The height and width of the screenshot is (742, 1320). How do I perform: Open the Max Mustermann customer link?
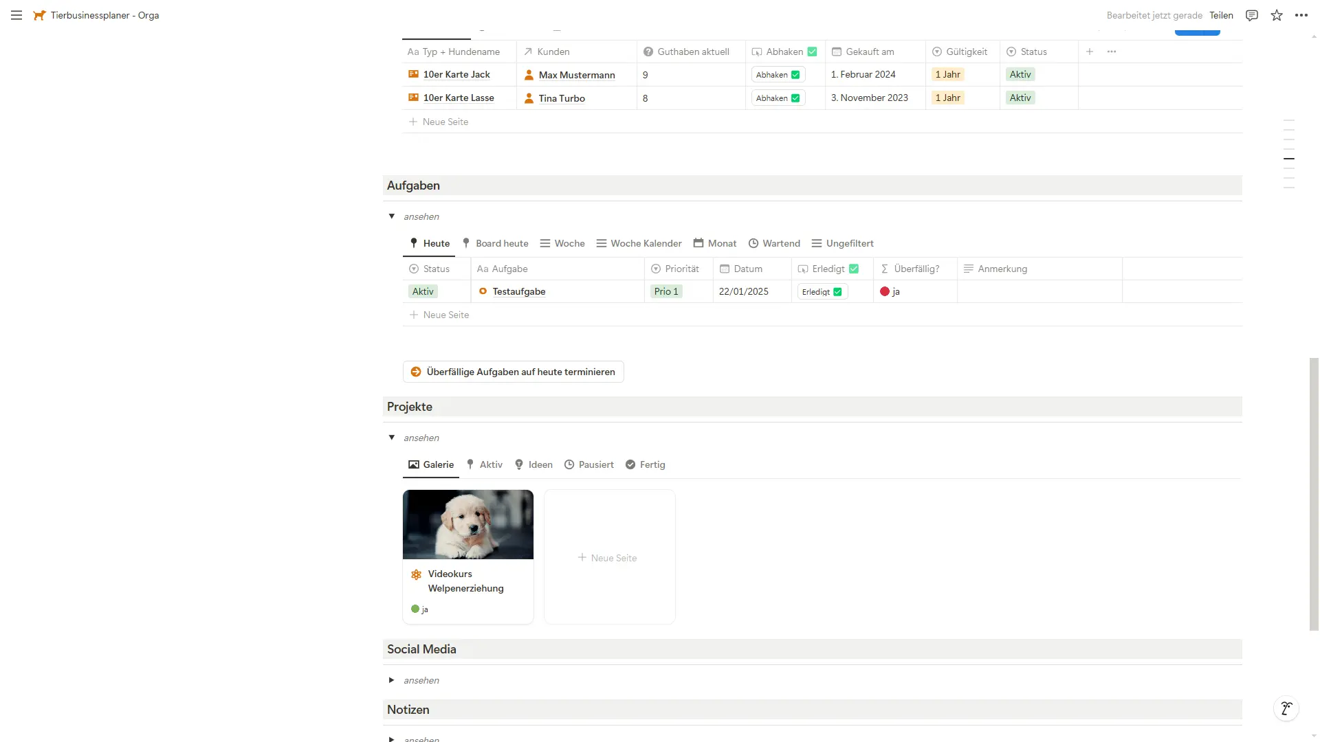point(577,75)
